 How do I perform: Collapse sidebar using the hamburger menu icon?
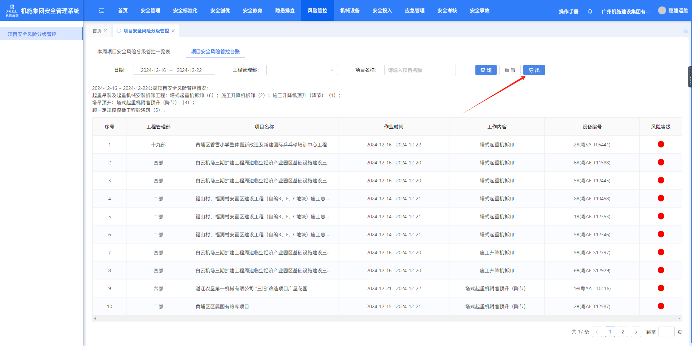[x=101, y=11]
